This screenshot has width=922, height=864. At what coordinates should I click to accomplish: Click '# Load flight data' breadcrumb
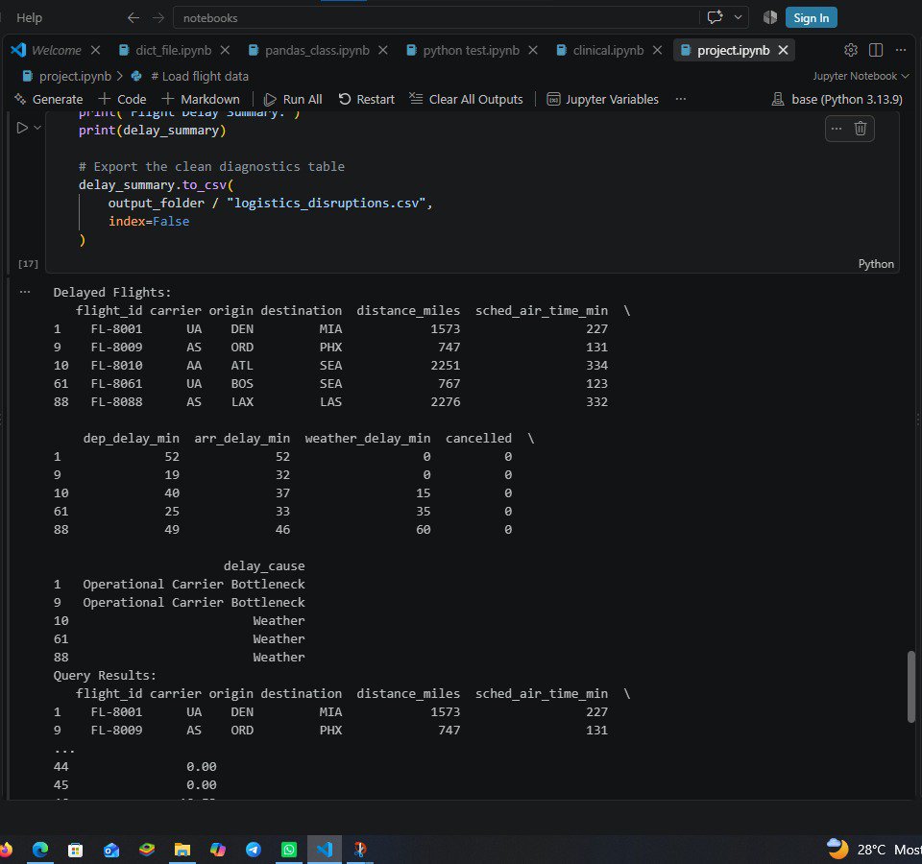click(200, 77)
